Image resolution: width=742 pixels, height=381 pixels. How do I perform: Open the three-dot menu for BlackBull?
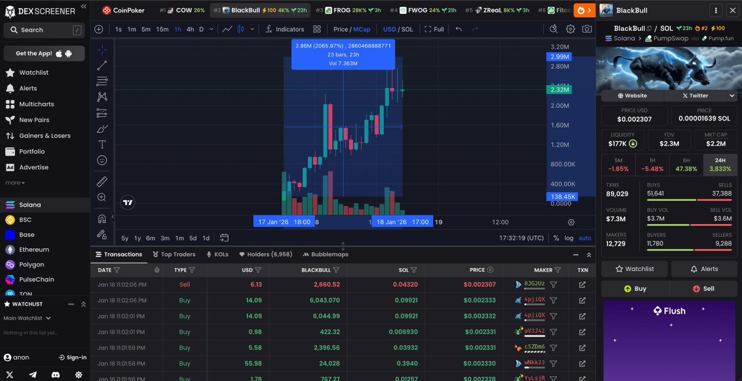715,10
